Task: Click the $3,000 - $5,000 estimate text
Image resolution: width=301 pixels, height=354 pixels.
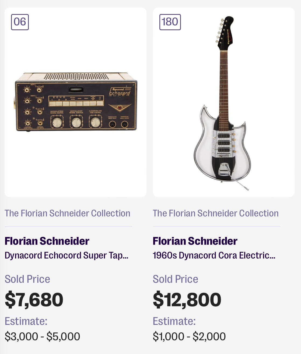Action: tap(42, 336)
